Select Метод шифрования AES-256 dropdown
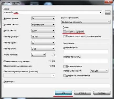Screen dimensions: 114x99 99,71
